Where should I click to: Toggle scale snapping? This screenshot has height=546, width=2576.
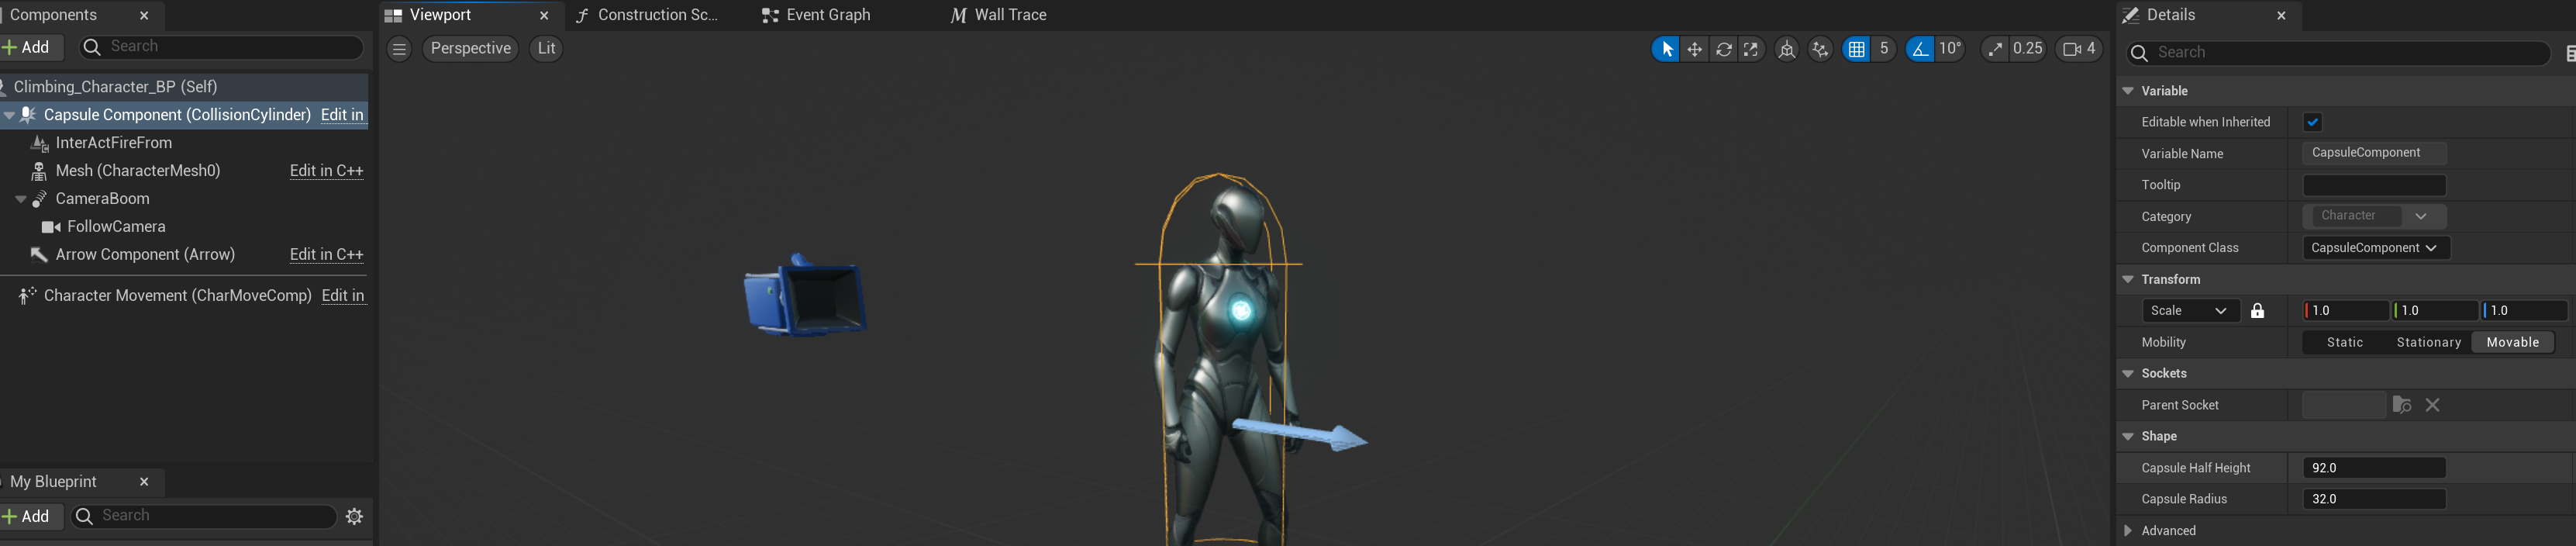tap(1995, 49)
